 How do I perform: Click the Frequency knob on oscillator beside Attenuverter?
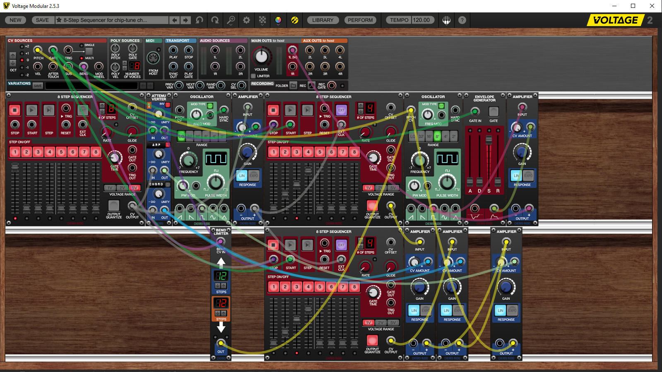coord(188,159)
